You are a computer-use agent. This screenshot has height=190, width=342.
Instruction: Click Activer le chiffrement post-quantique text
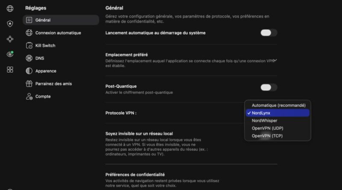(x=139, y=92)
